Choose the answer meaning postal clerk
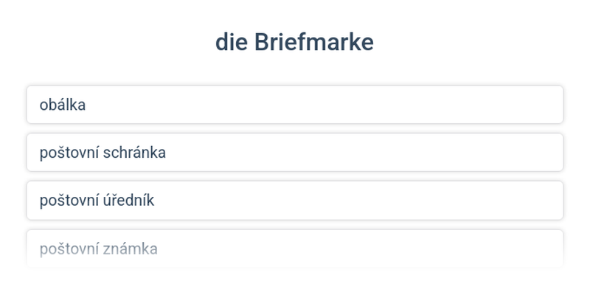The height and width of the screenshot is (295, 590). coord(295,201)
